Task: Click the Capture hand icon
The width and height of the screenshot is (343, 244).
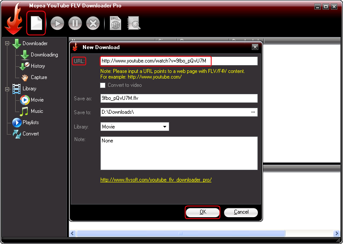Action: tap(25, 77)
